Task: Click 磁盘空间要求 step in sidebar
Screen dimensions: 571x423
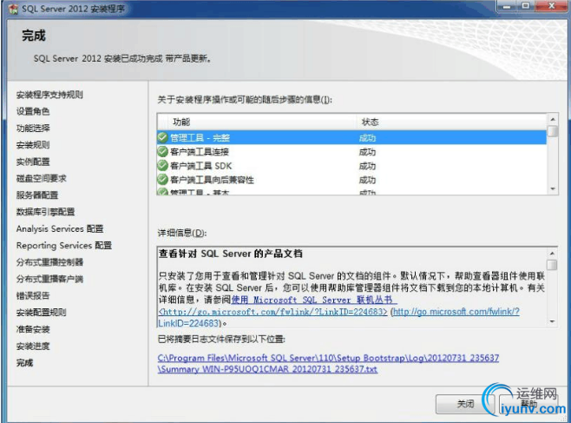Action: (x=41, y=179)
